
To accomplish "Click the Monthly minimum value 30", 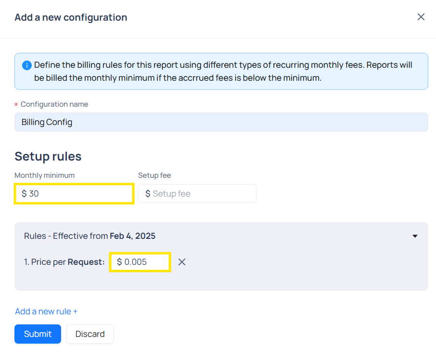I will pyautogui.click(x=34, y=194).
